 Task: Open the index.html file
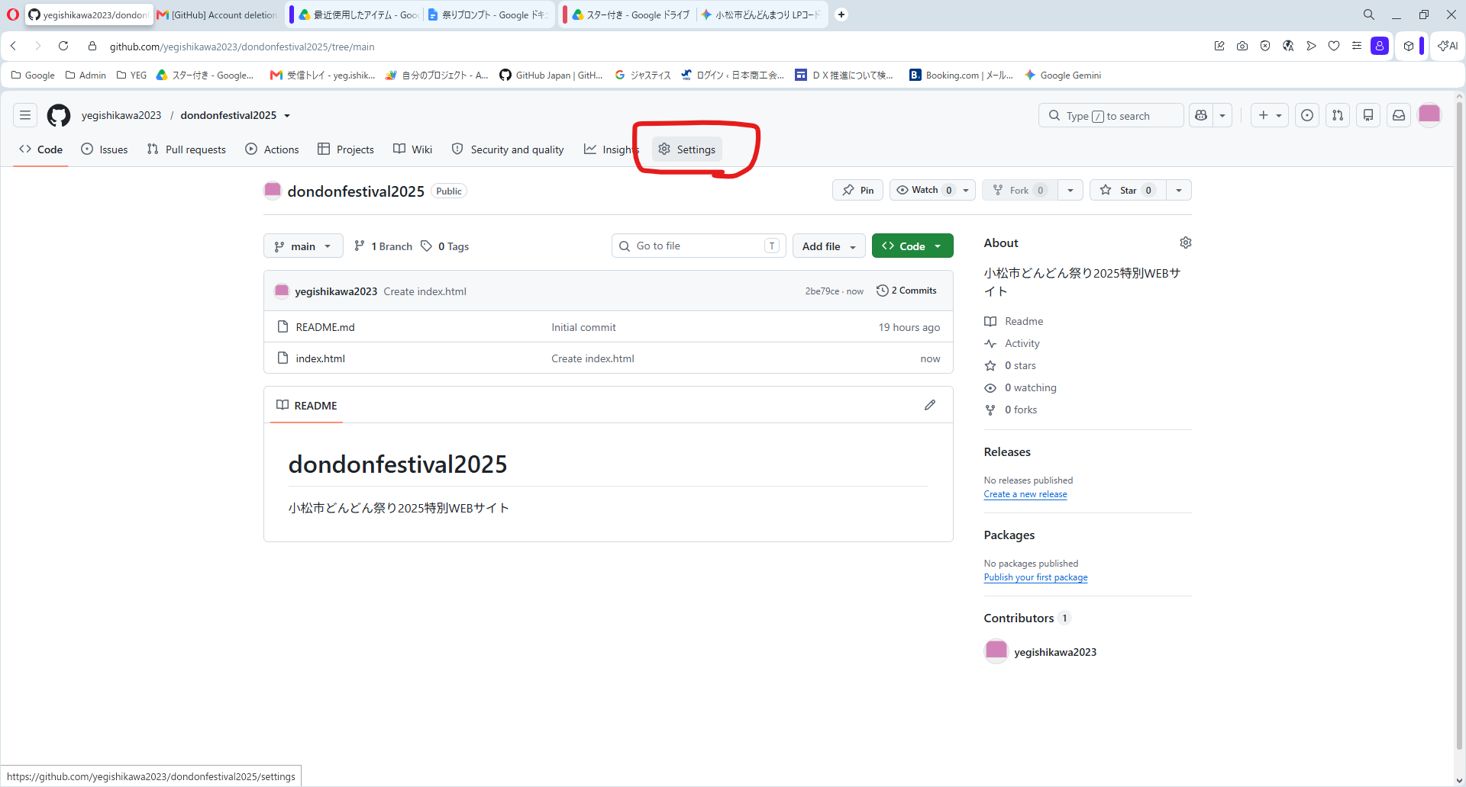(x=321, y=358)
